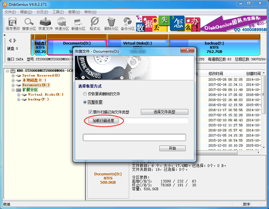Select the backup(F:) partition block in disk map
The width and height of the screenshot is (269, 209).
pyautogui.click(x=214, y=45)
